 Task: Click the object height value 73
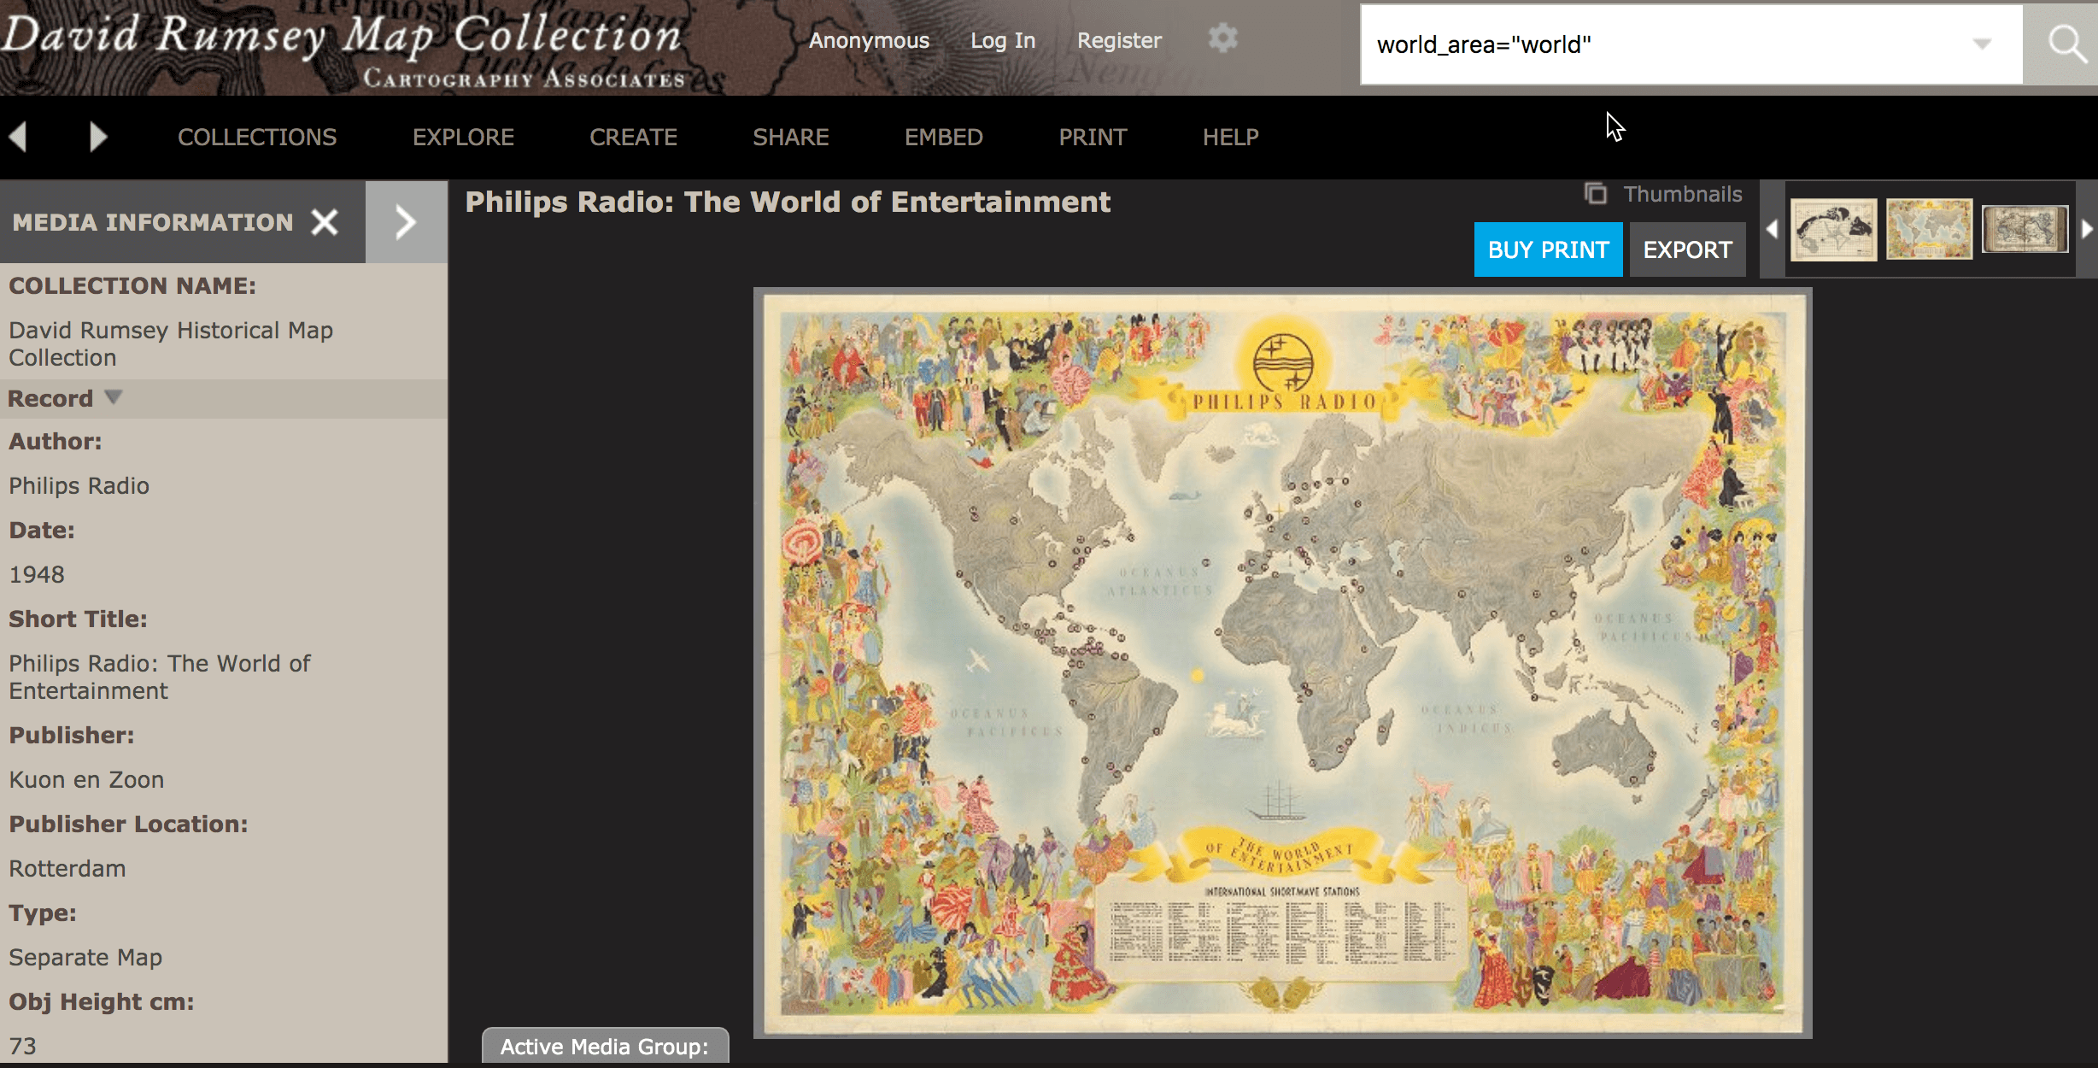tap(23, 1046)
